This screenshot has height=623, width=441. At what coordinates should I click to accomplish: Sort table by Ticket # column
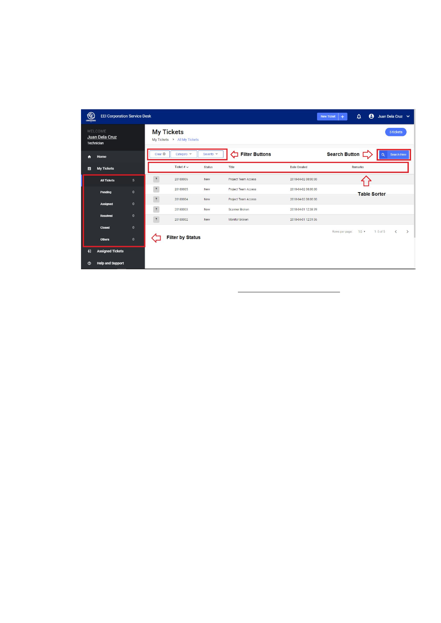(181, 167)
